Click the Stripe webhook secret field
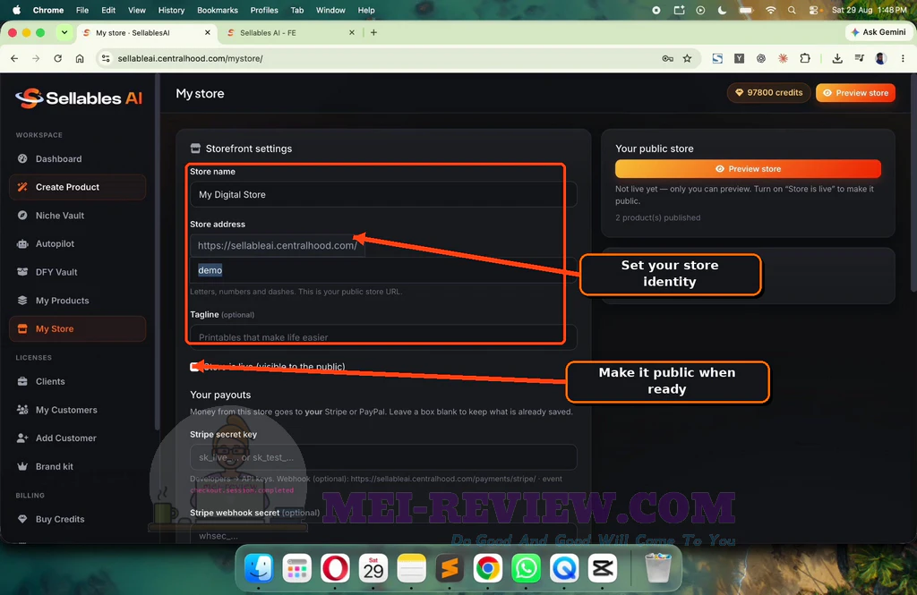This screenshot has width=917, height=595. pos(383,535)
